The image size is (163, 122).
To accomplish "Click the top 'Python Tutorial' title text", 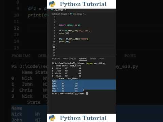I will [x=83, y=4].
